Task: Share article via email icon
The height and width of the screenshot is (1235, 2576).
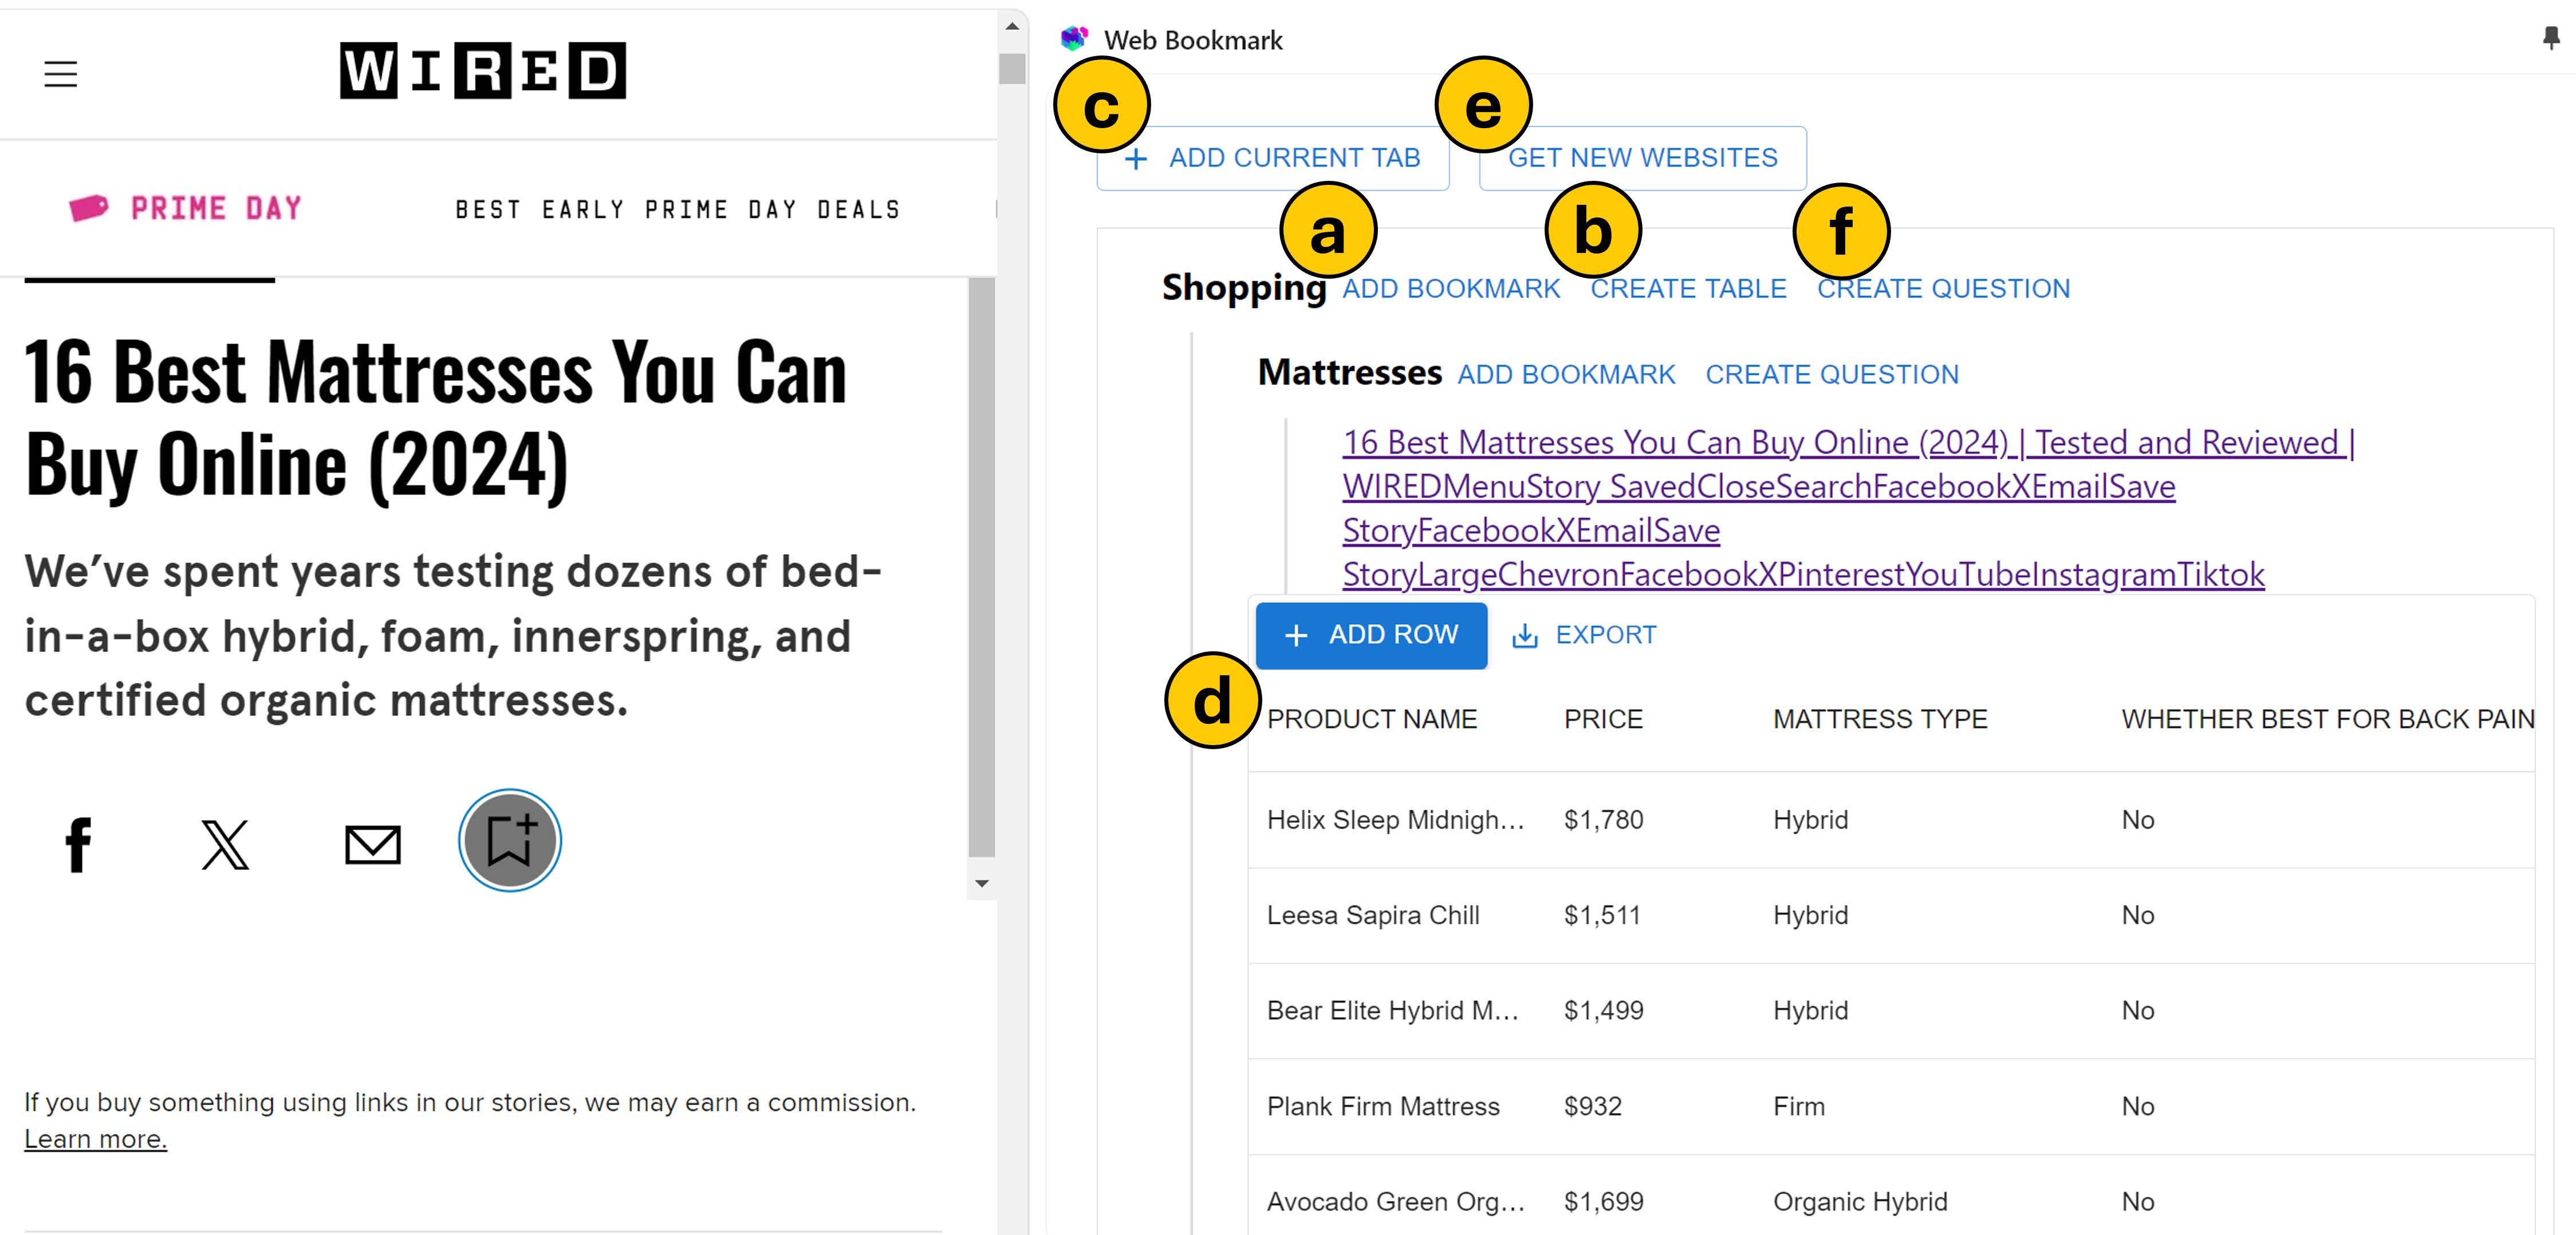Action: click(373, 844)
